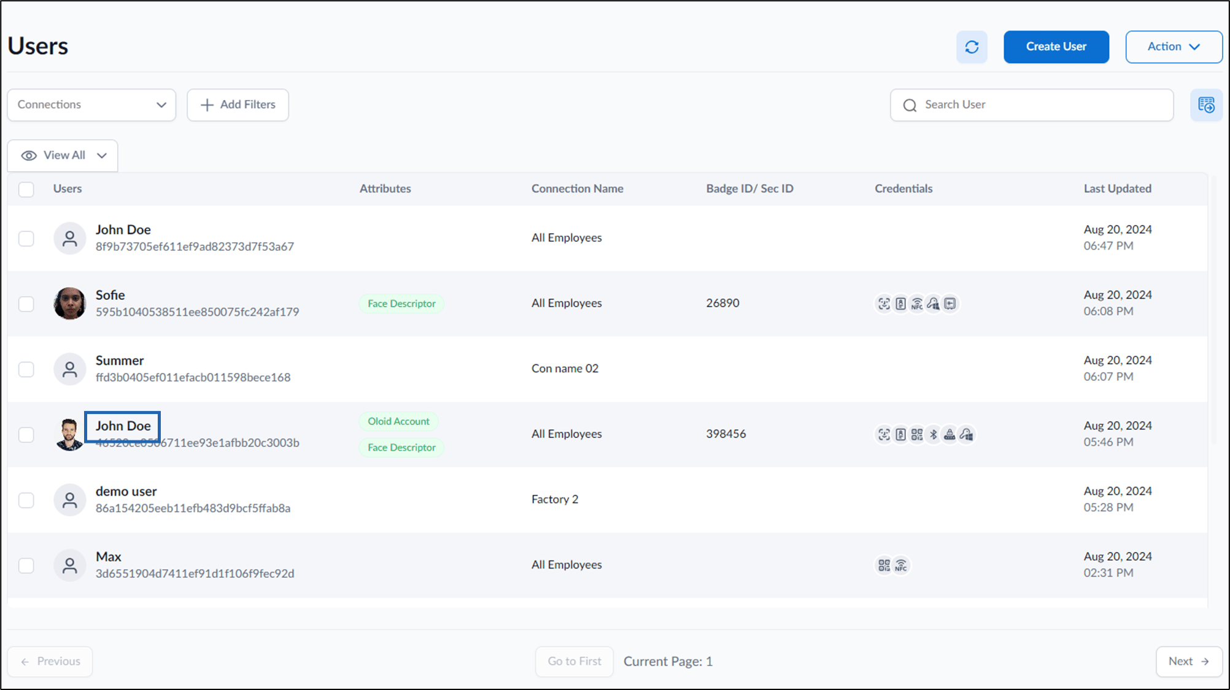Screen dimensions: 1230x690
Task: Click Sofie's safe locker credential icon
Action: click(950, 304)
